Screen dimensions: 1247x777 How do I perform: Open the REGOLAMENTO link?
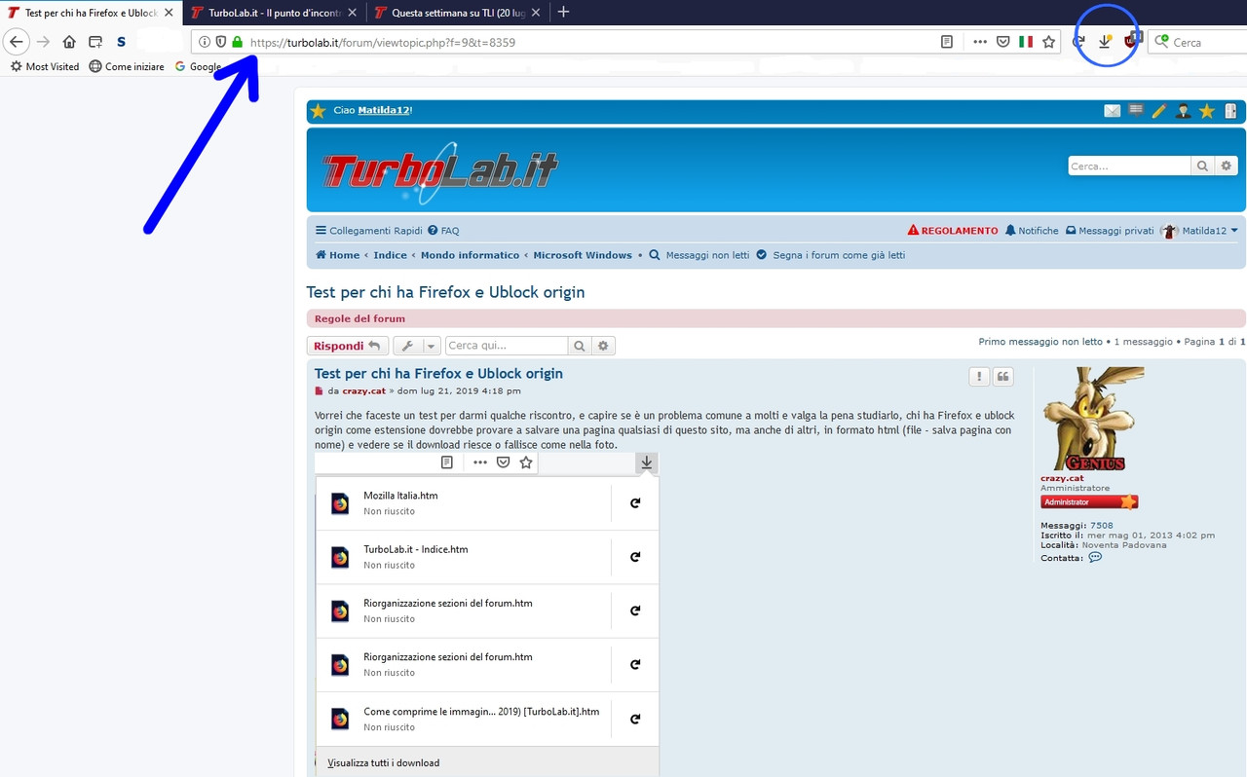[x=953, y=231]
